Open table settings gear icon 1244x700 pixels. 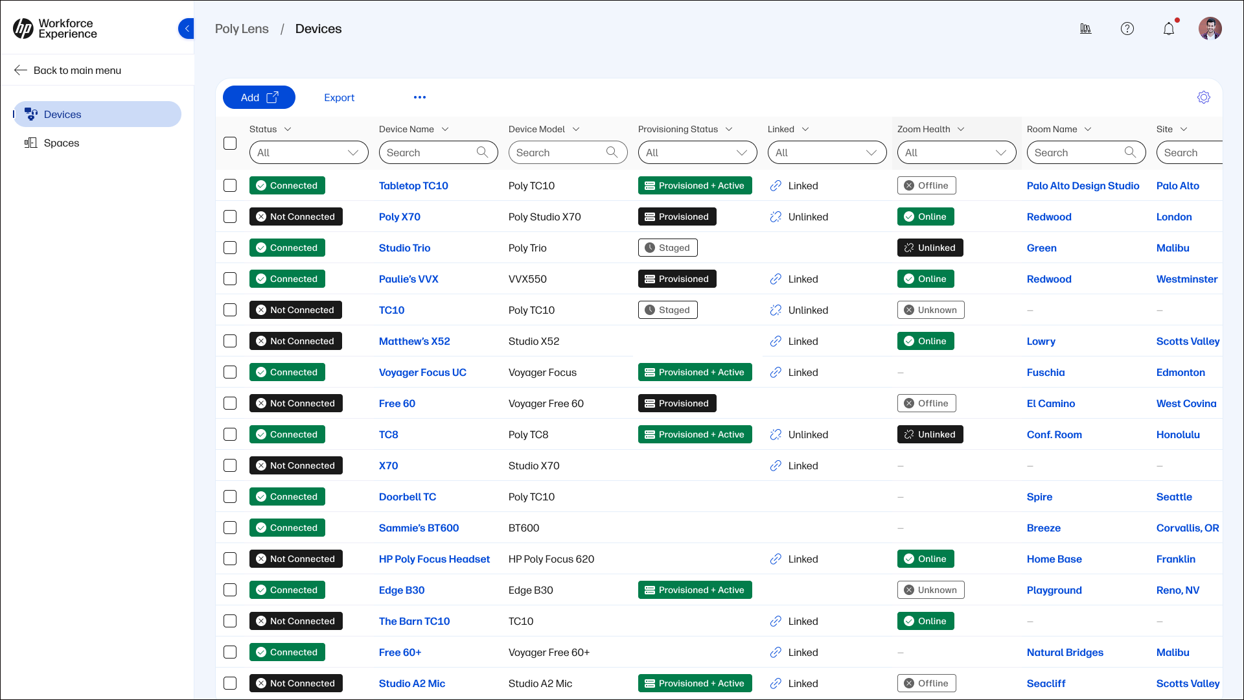click(1204, 97)
